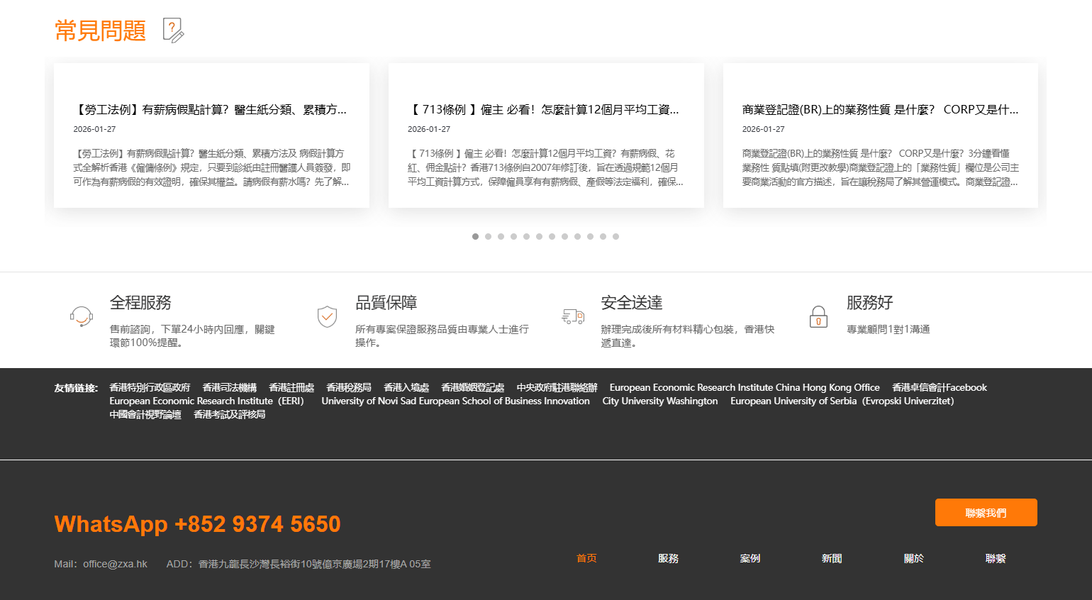Click the shield check icon for 品質保障
The height and width of the screenshot is (600, 1092).
(327, 316)
